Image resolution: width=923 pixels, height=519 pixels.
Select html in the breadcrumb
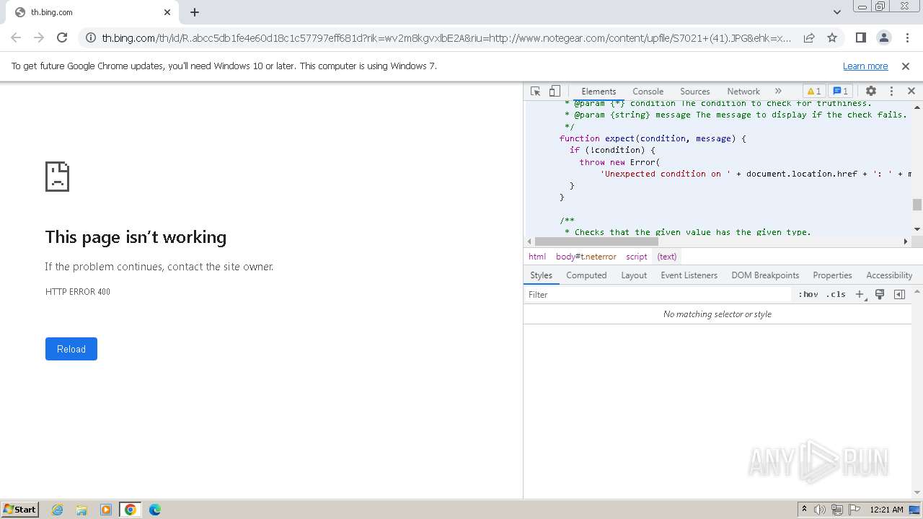537,257
